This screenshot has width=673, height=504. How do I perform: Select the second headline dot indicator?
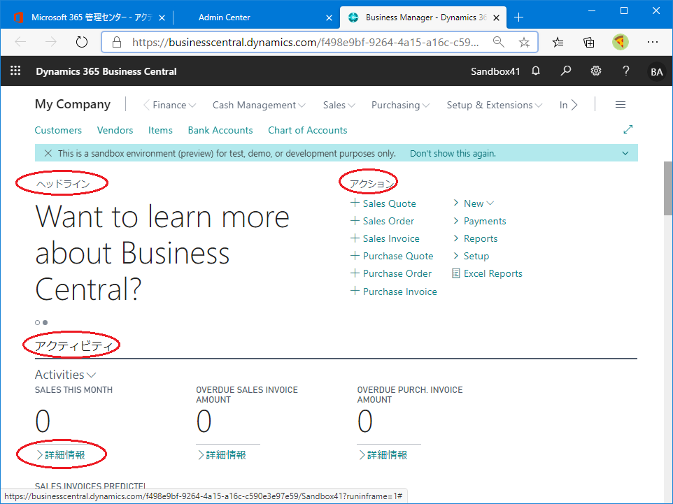tap(45, 322)
